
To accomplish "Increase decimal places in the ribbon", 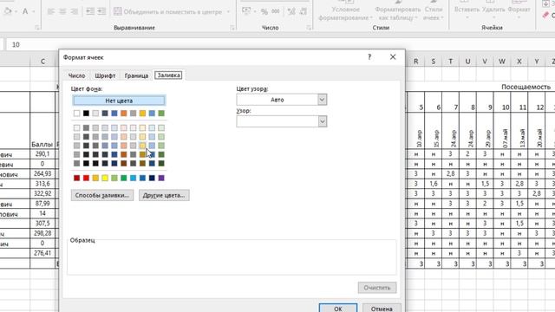I will tap(291, 11).
